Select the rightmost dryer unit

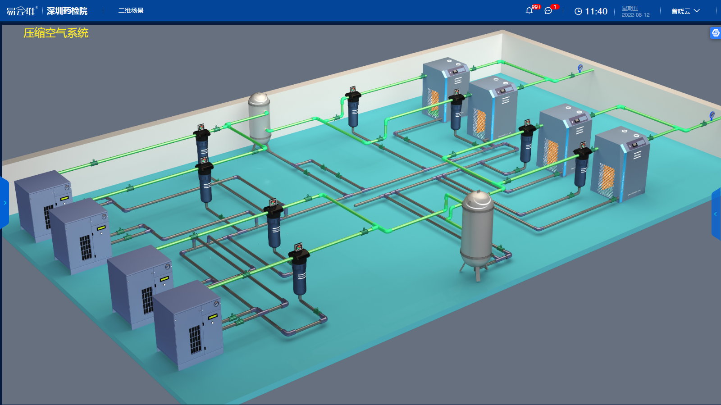(622, 164)
